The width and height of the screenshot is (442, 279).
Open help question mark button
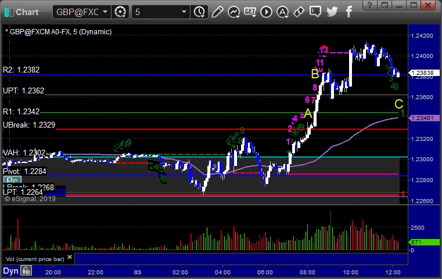pos(369,5)
